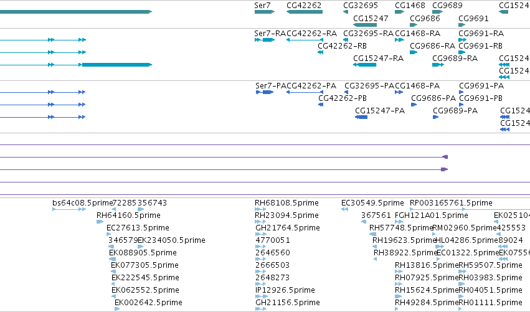
Task: Select EST EC27613.5prime
Action: tap(138, 228)
